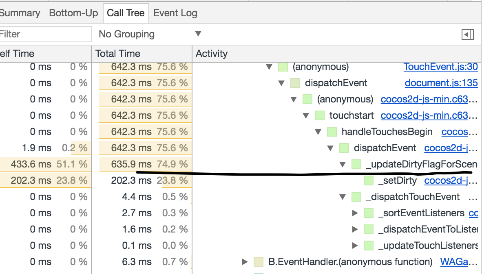Collapse the _dispatchTouchEvent tree row
The height and width of the screenshot is (274, 482).
click(343, 197)
